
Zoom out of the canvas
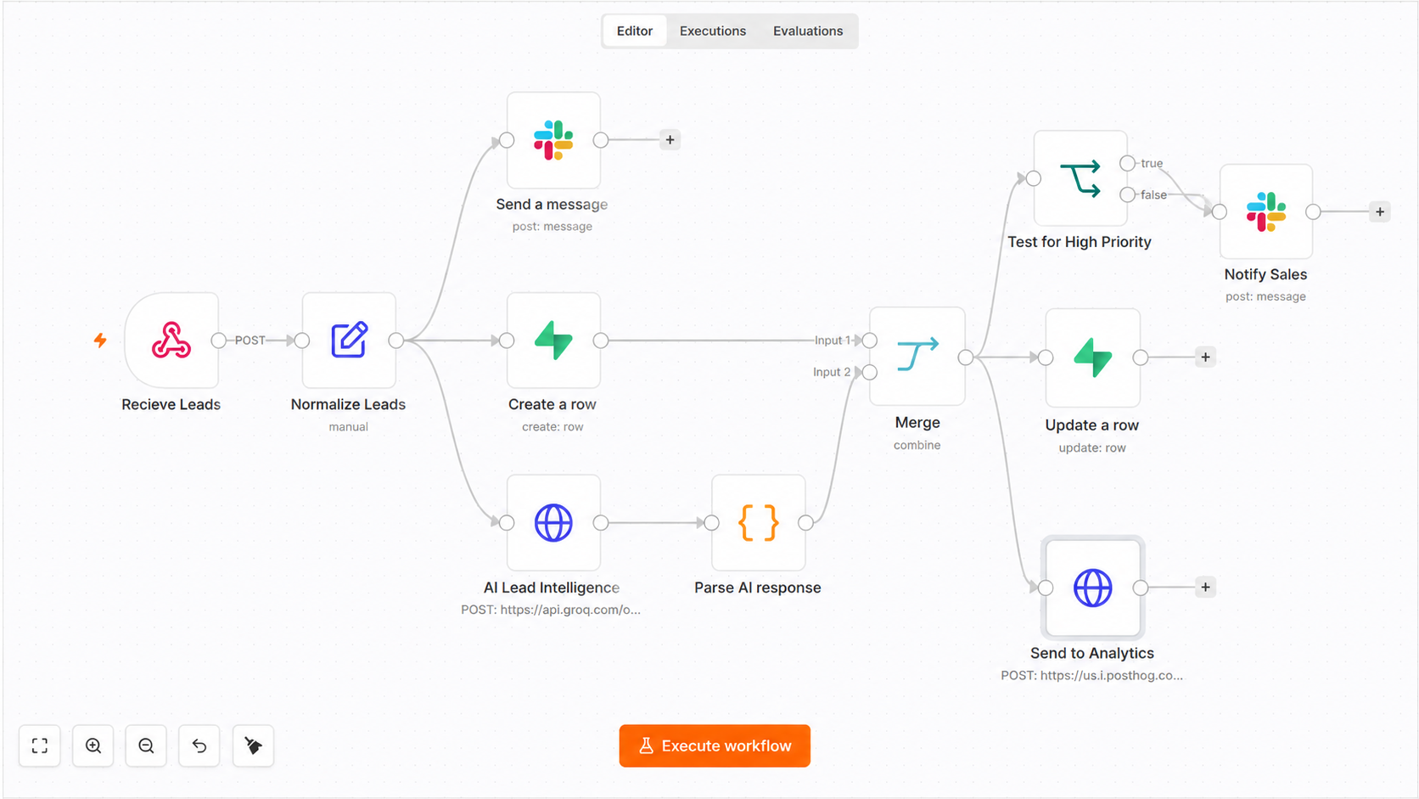[x=146, y=746]
